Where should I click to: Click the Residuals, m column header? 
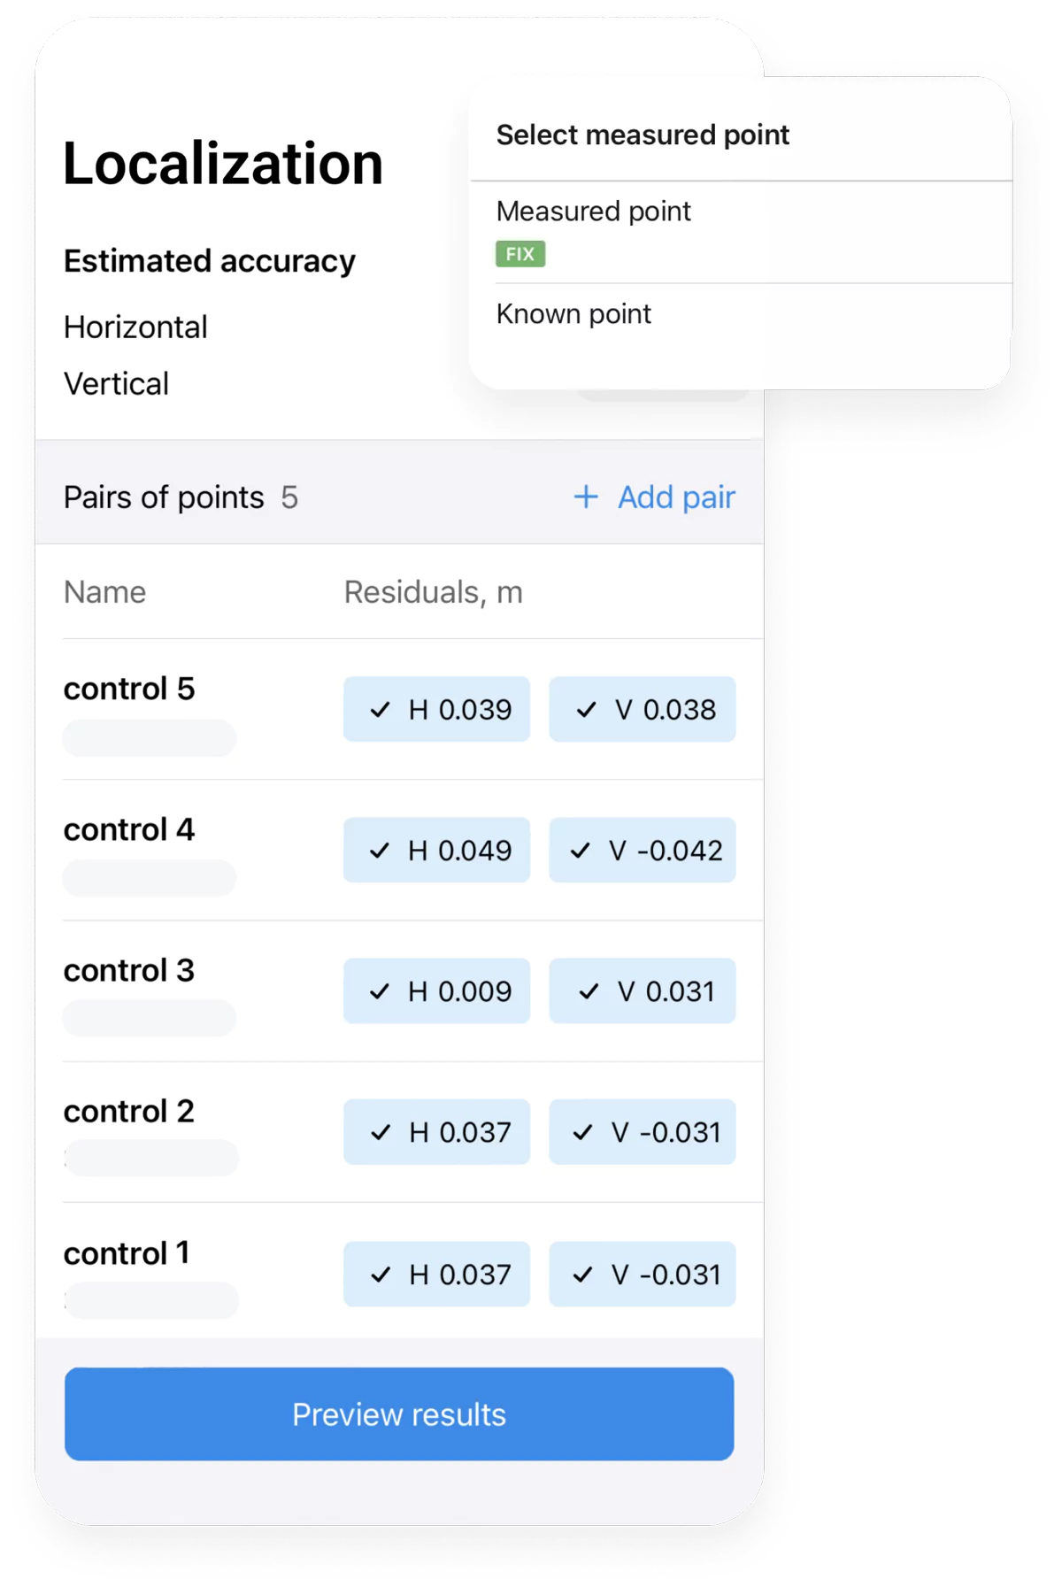point(434,592)
